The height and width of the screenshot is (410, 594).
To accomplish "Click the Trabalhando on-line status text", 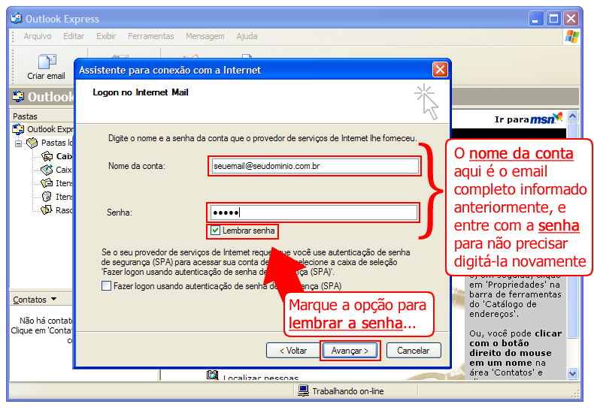I will (348, 391).
